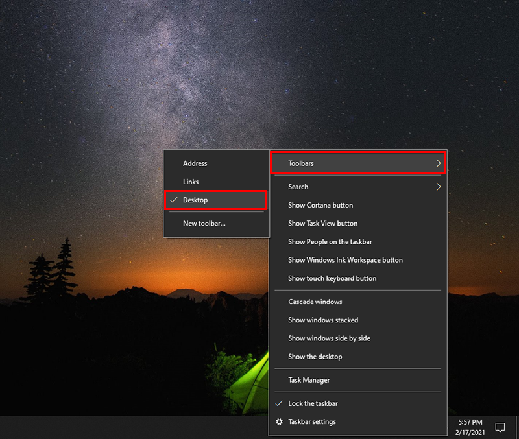Expand the Toolbars chevron arrow
This screenshot has height=439, width=519.
point(439,163)
